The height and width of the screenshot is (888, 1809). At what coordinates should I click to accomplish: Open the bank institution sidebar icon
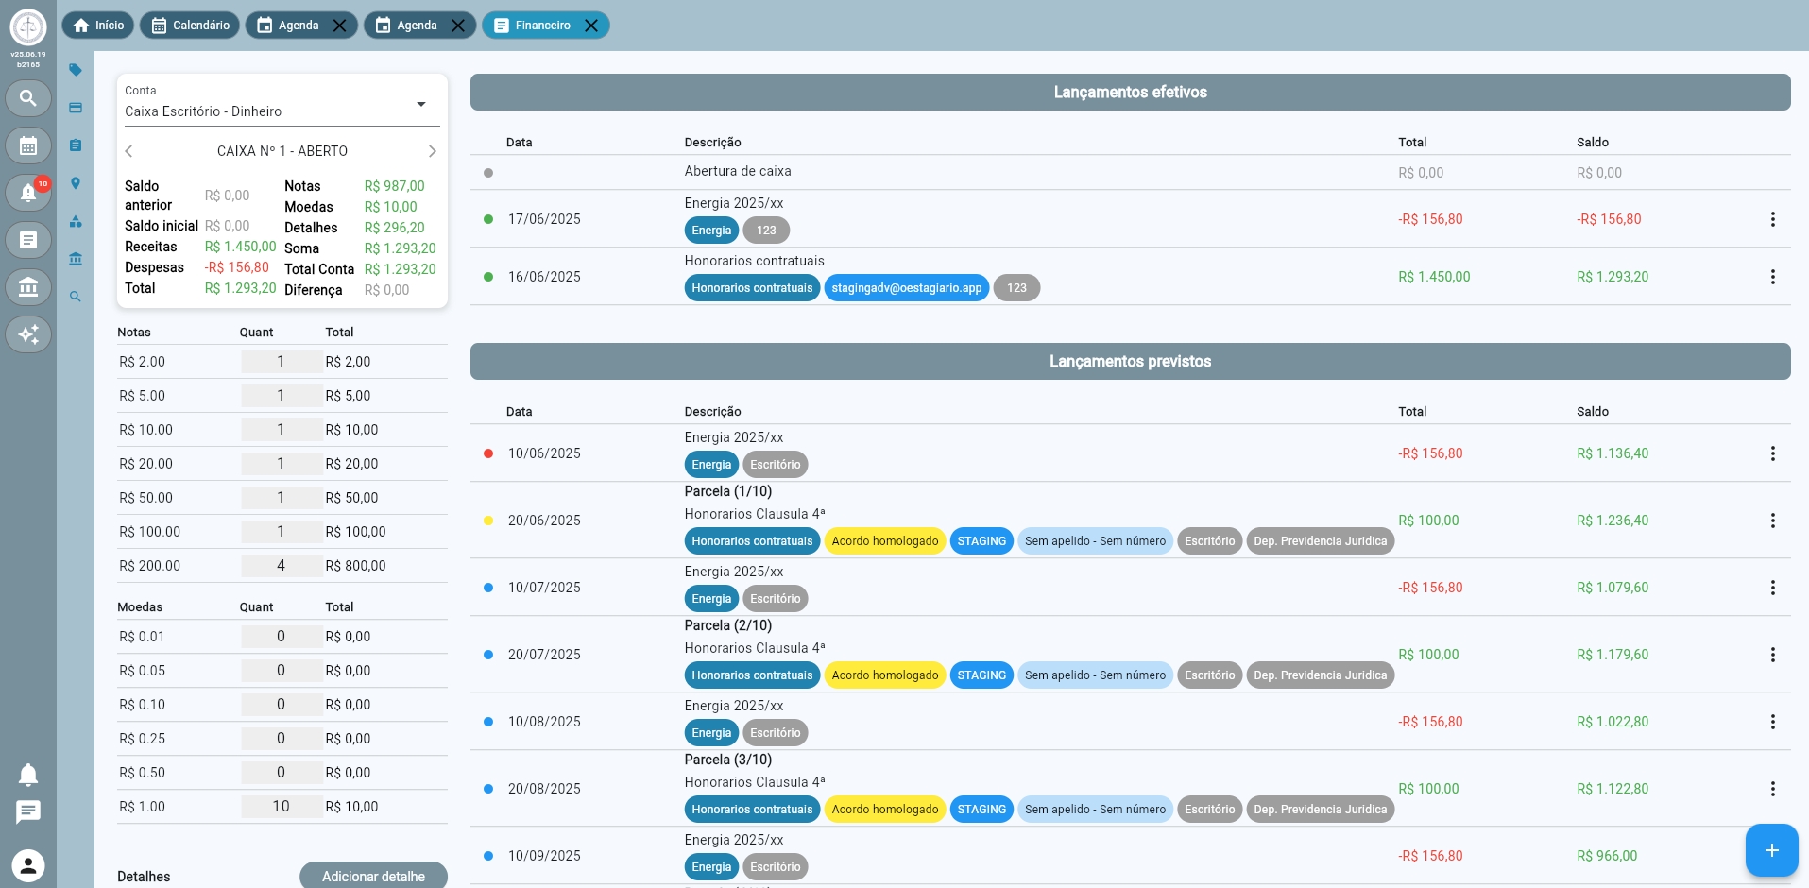(28, 287)
